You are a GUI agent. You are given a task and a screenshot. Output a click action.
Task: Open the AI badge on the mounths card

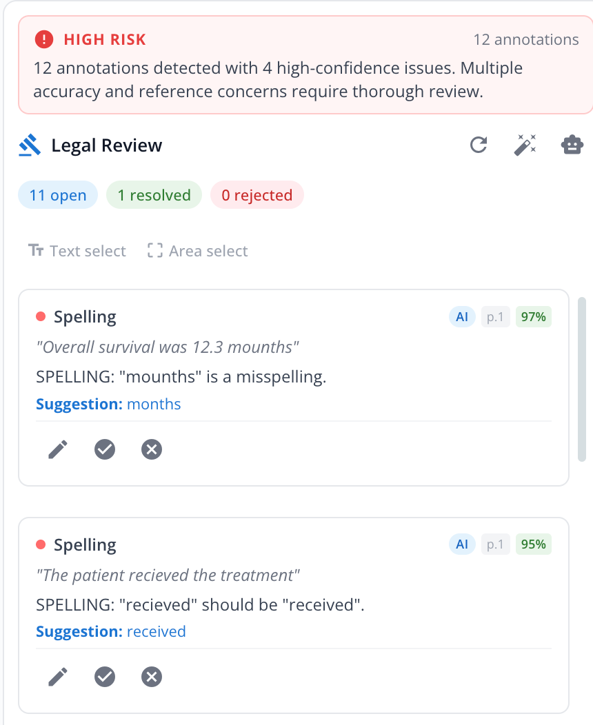[462, 316]
